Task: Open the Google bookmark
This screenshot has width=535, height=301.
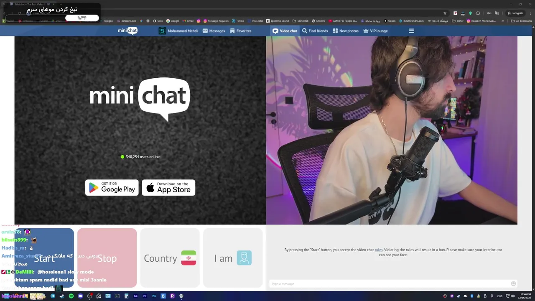Action: (x=173, y=20)
